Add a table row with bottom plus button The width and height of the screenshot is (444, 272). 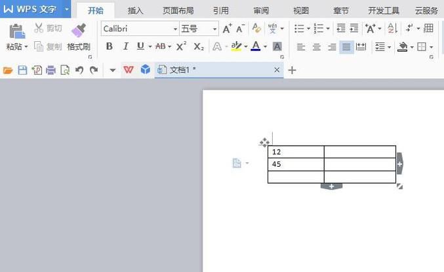click(x=331, y=186)
